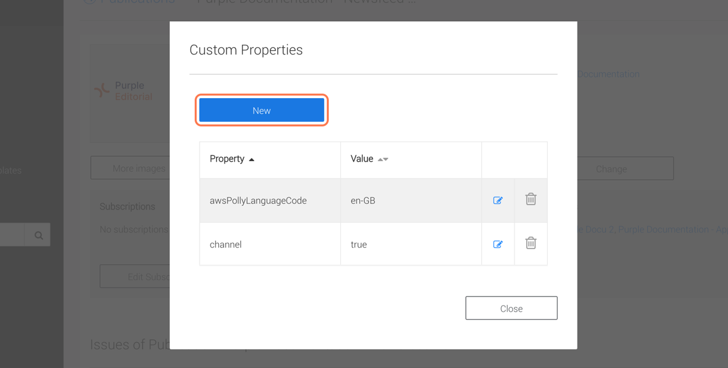Screen dimensions: 728x368
Task: Delete the channel property
Action: click(x=531, y=243)
